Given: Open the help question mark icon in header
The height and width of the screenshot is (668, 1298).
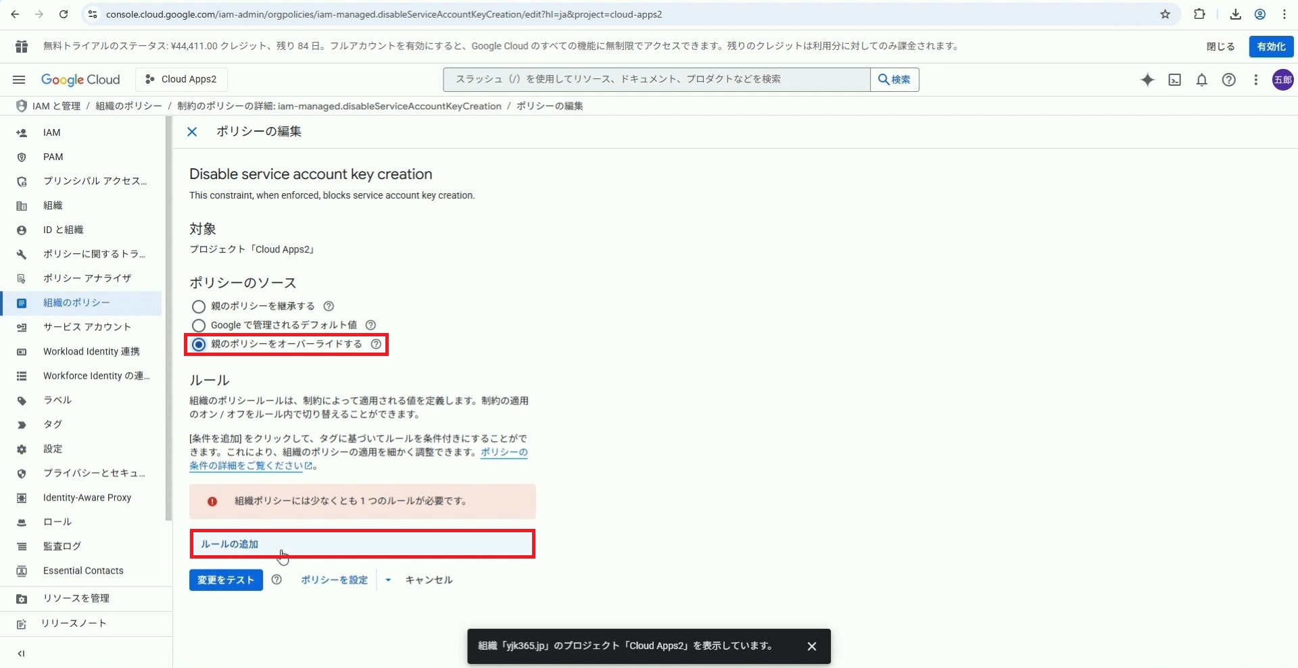Looking at the screenshot, I should point(1228,80).
